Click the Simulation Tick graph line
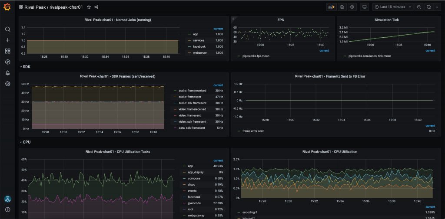Screen dimensions: 445x219 pyautogui.click(x=392, y=36)
